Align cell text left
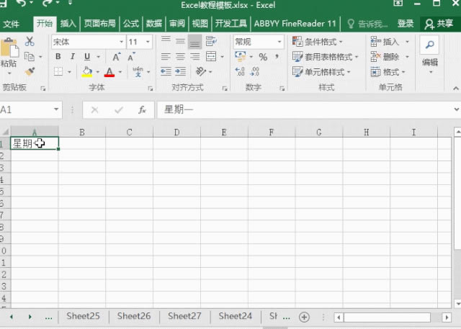 click(x=166, y=56)
